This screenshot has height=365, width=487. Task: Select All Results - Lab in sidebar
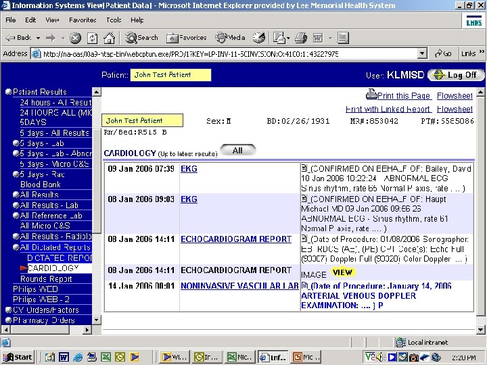click(x=49, y=205)
